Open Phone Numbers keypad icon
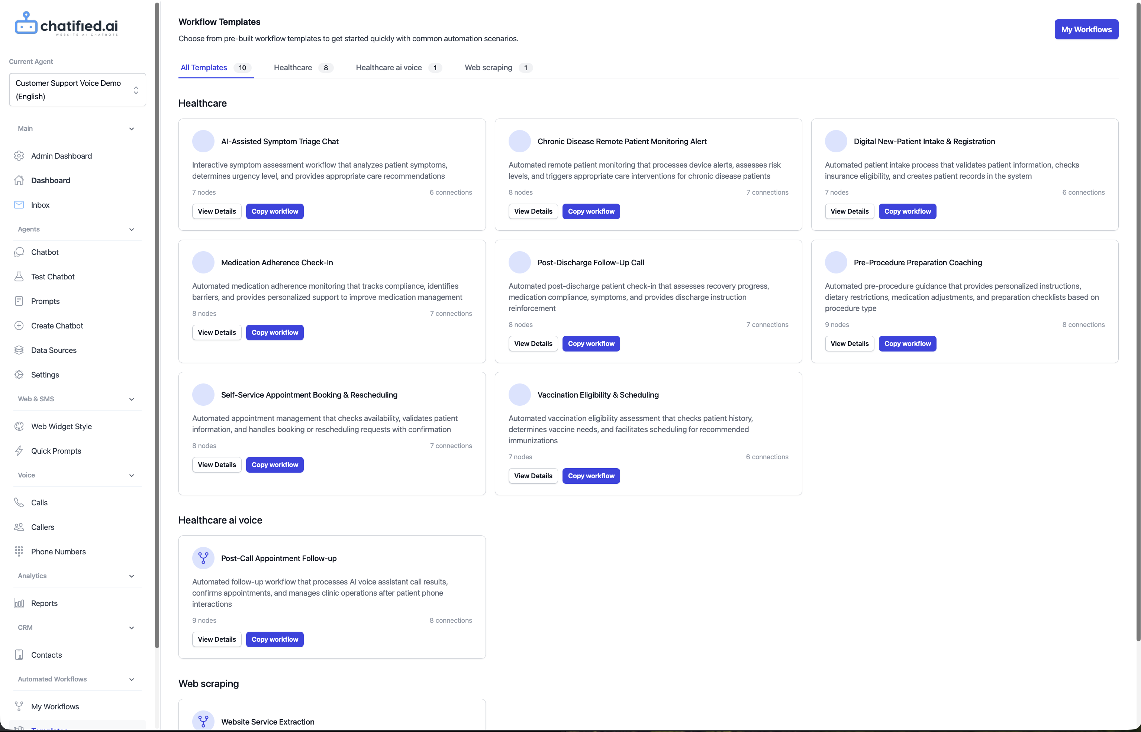 (19, 551)
